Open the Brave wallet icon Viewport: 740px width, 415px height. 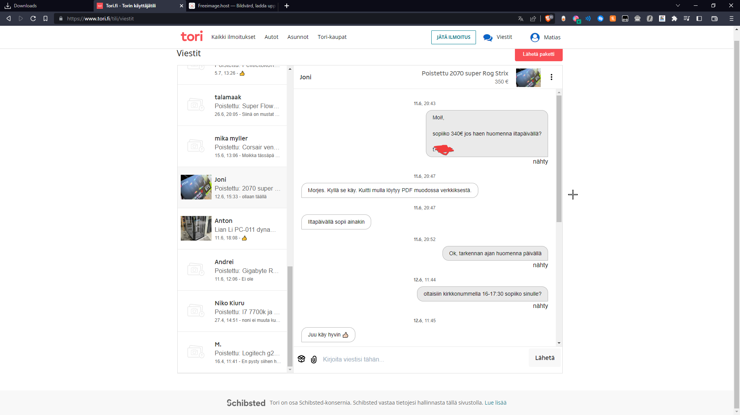pyautogui.click(x=715, y=18)
